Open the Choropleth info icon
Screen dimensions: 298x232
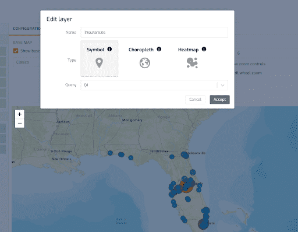[159, 49]
